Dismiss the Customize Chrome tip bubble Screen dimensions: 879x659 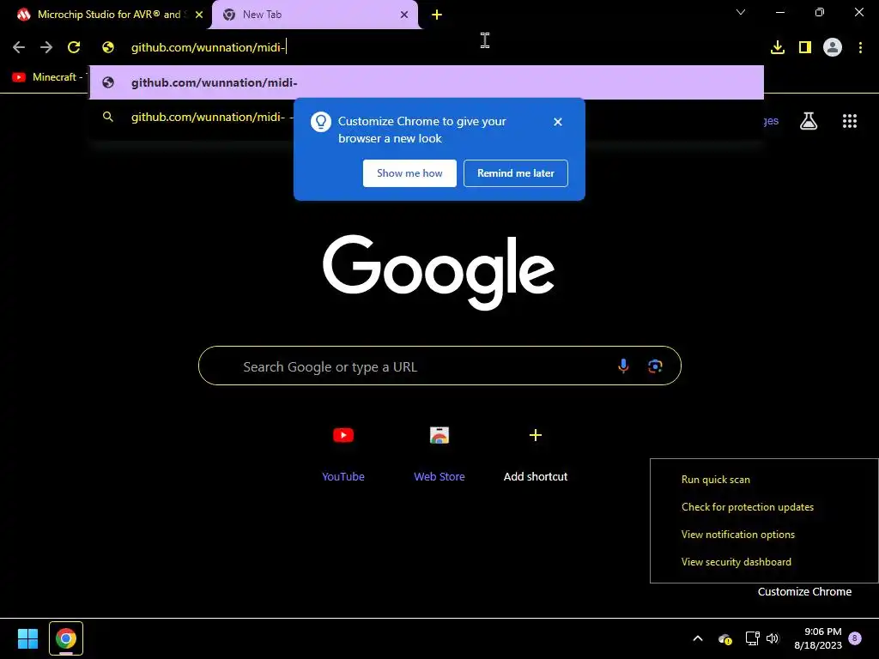coord(558,122)
